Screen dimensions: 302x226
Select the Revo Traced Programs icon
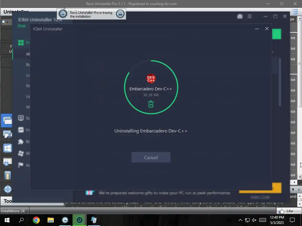tap(7, 134)
